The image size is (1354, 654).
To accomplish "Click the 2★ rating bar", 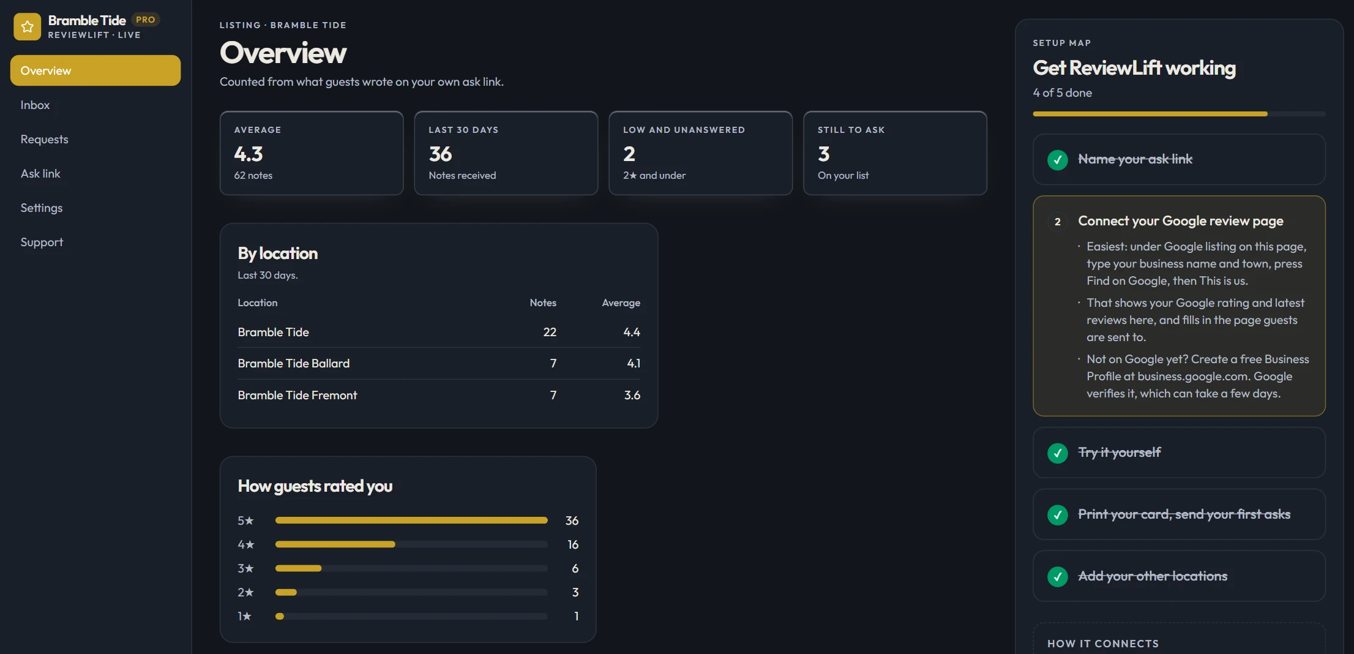I will click(x=411, y=592).
